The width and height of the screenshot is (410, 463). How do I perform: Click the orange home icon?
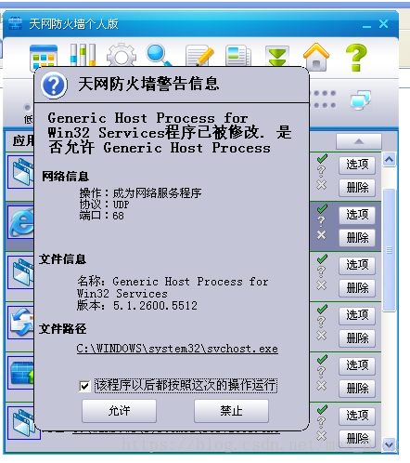click(x=316, y=57)
